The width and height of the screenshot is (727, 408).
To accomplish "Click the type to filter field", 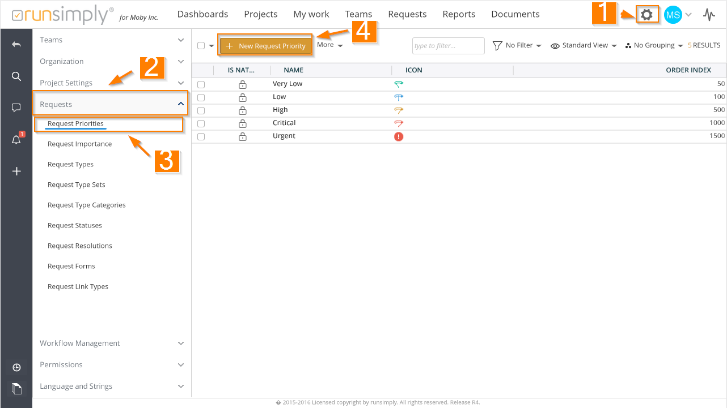I will [448, 46].
